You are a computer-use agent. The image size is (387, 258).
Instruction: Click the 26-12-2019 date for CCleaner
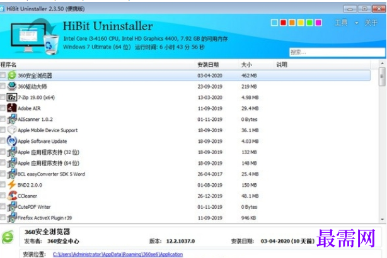point(210,196)
